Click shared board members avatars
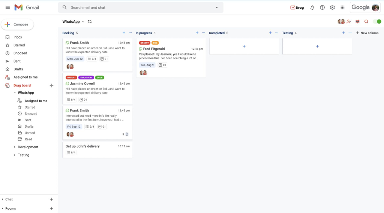 click(x=341, y=21)
